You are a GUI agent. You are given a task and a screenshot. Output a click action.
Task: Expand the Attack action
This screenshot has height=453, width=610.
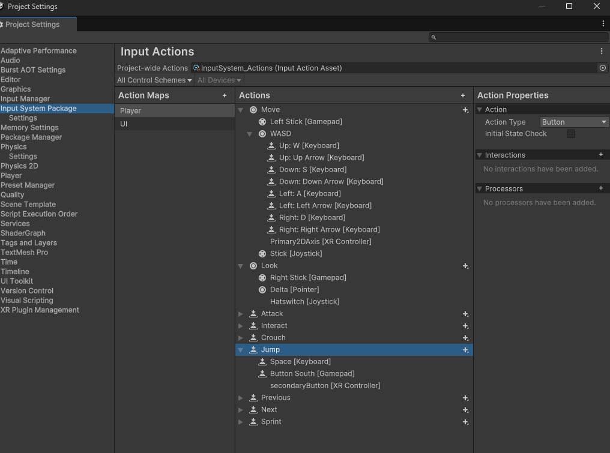click(x=241, y=314)
